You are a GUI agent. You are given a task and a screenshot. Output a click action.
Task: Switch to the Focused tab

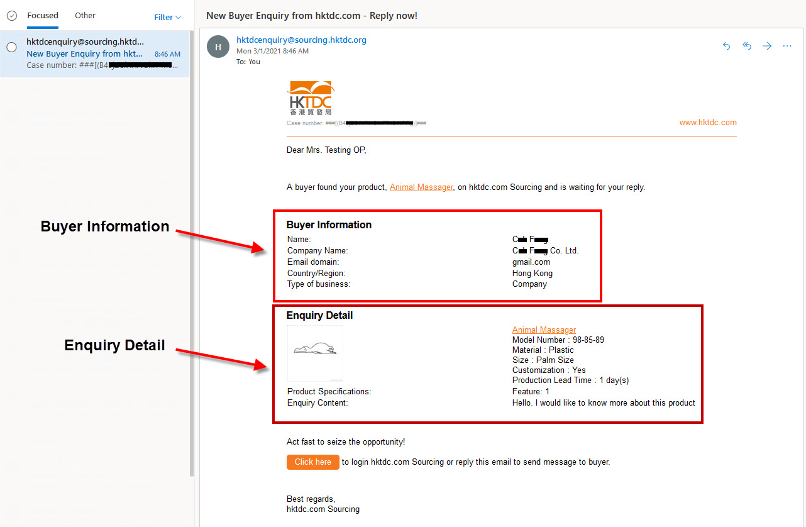click(x=43, y=15)
